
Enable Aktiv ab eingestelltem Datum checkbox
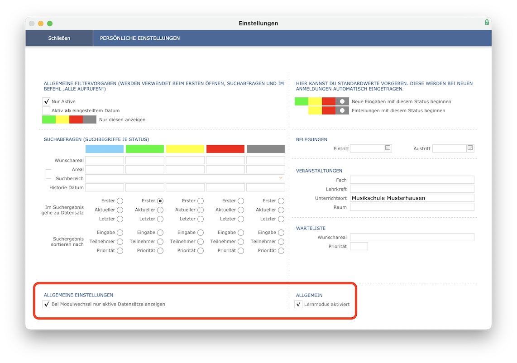pos(46,110)
